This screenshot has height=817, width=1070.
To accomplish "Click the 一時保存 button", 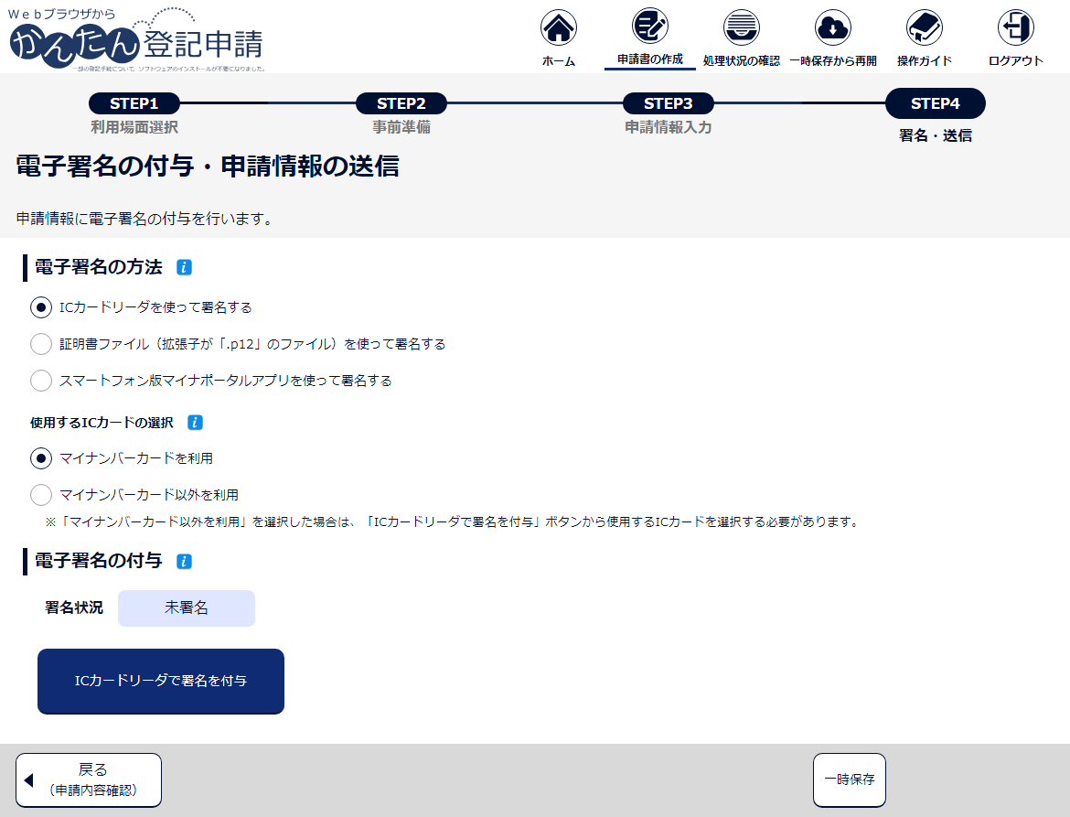I will (849, 780).
